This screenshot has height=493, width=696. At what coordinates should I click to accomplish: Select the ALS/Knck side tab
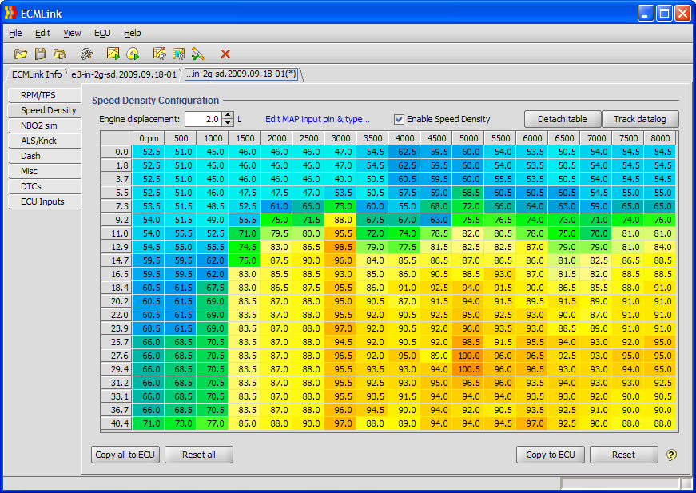[38, 141]
